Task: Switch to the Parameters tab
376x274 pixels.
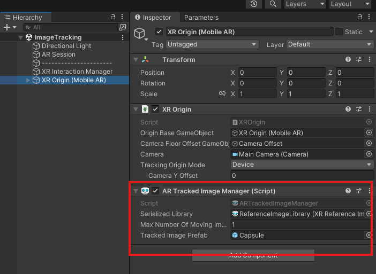Action: (201, 18)
